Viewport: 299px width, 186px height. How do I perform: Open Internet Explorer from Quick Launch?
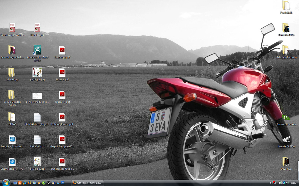tap(25, 183)
